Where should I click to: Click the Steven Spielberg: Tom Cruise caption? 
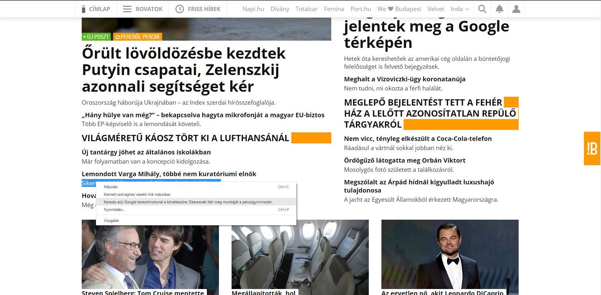tap(143, 292)
